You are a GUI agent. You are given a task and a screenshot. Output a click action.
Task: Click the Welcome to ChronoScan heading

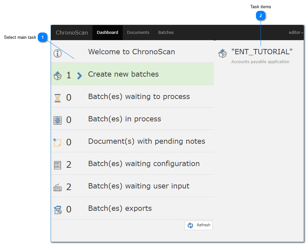132,52
